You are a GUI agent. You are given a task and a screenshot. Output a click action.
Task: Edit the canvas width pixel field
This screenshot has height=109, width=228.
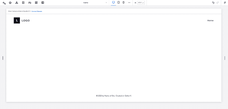[141, 3]
